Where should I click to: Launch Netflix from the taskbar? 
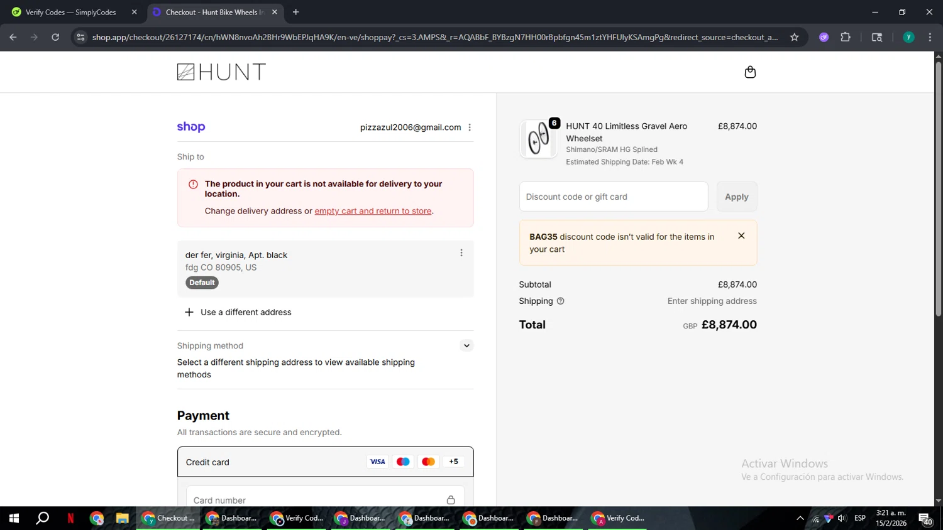pyautogui.click(x=70, y=518)
